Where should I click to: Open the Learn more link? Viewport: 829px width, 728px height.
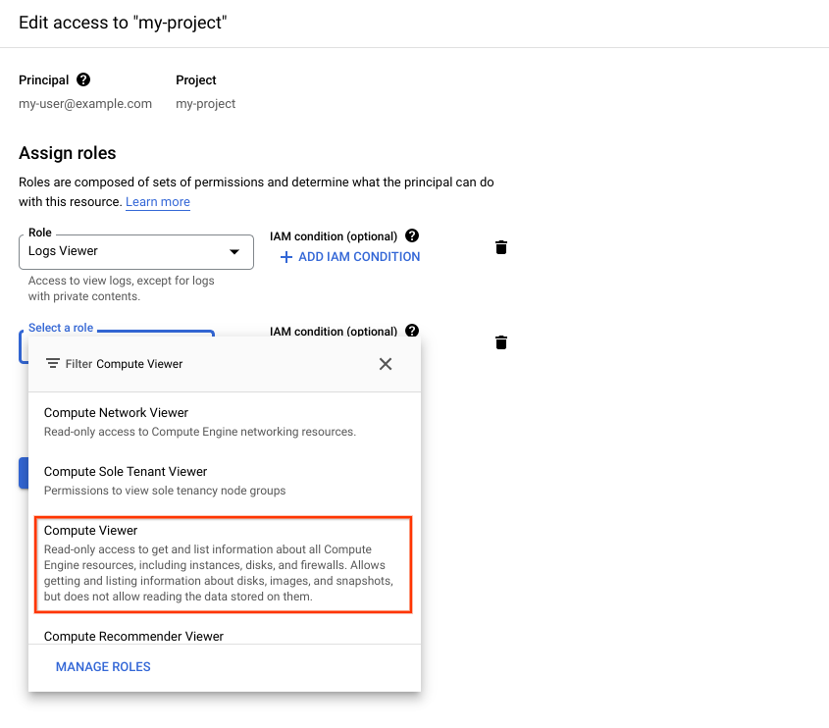[158, 201]
